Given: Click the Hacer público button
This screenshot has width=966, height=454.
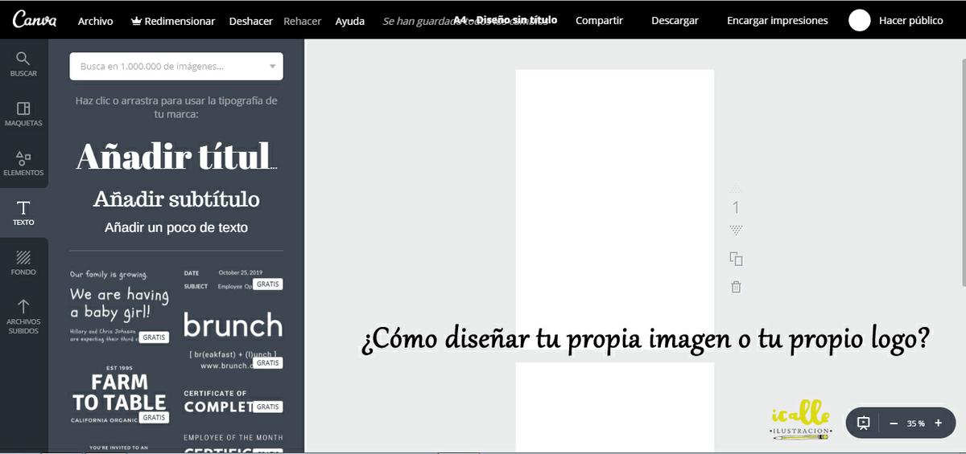Looking at the screenshot, I should click(911, 20).
